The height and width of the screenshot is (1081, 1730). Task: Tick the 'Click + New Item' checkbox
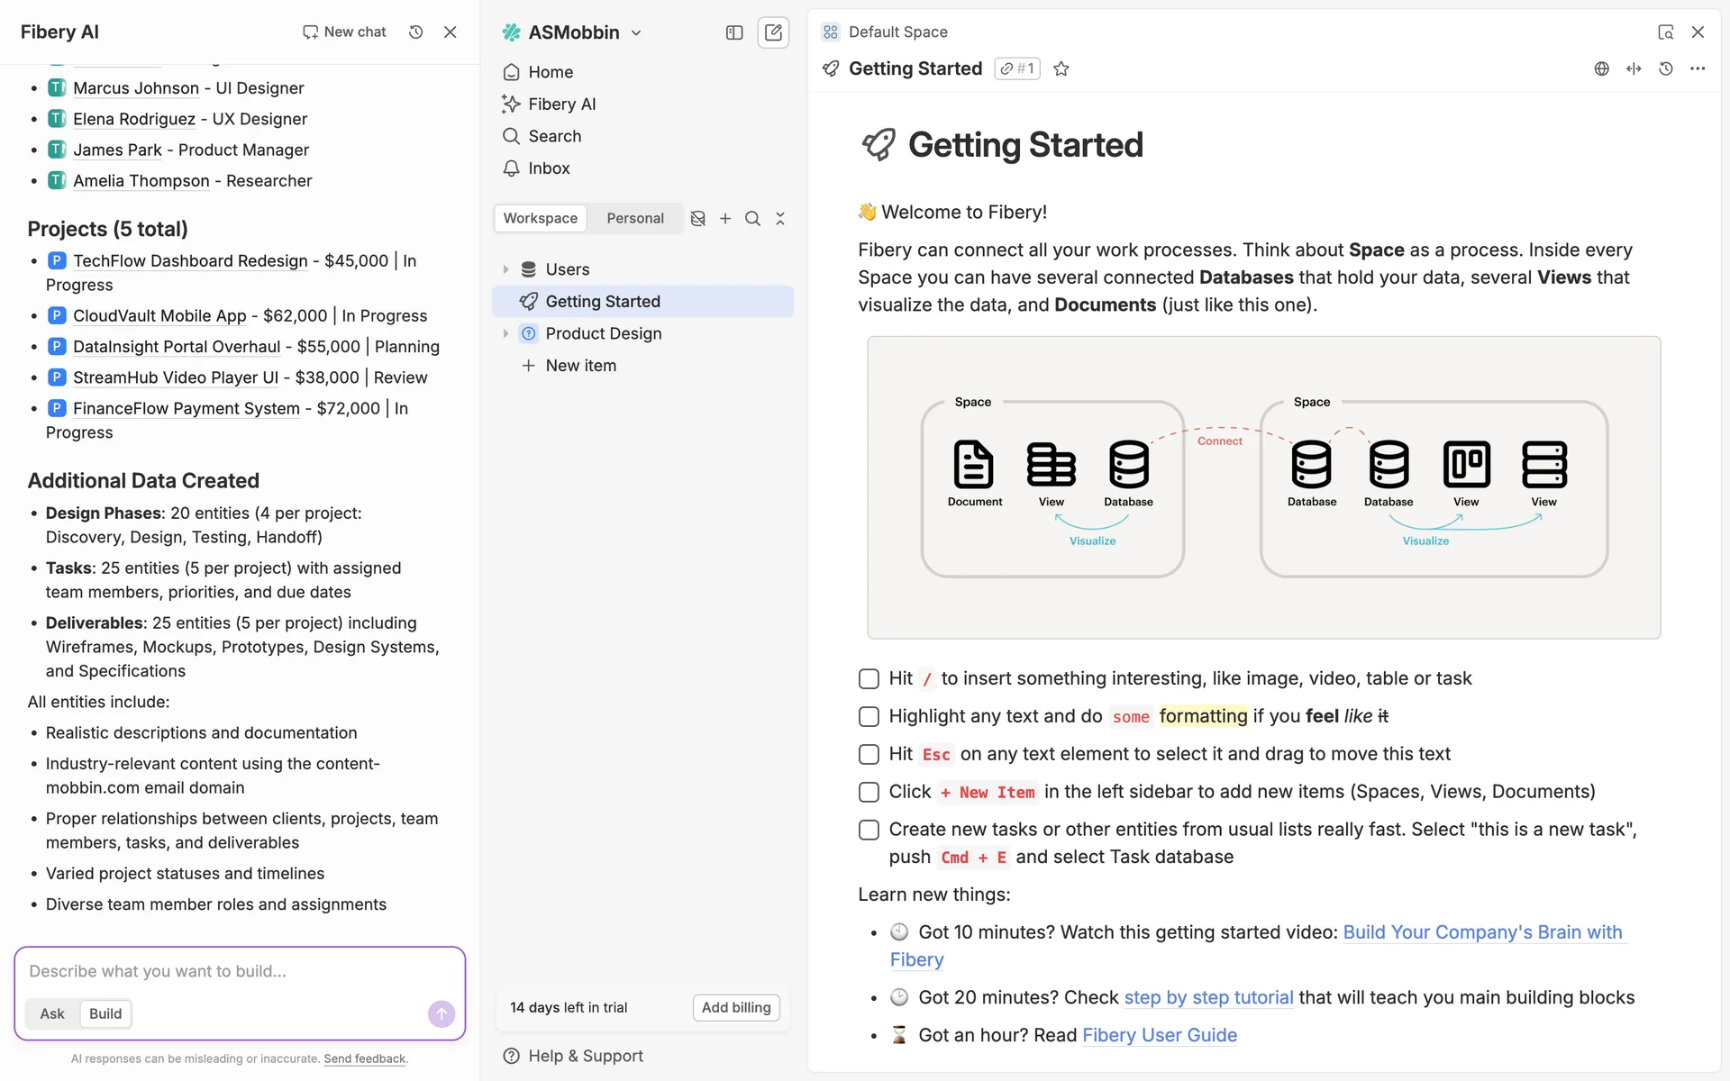(x=869, y=793)
